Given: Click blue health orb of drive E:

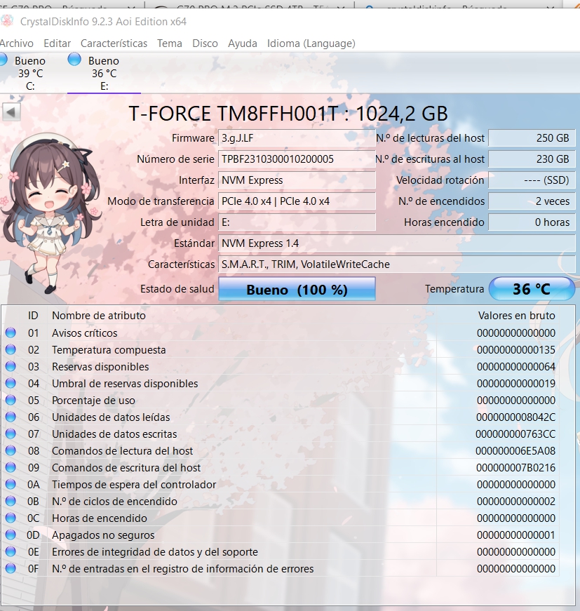Looking at the screenshot, I should click(74, 60).
